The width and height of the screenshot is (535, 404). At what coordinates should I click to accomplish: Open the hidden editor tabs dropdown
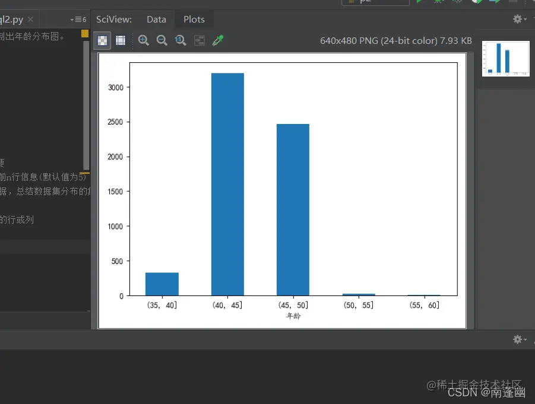(78, 20)
